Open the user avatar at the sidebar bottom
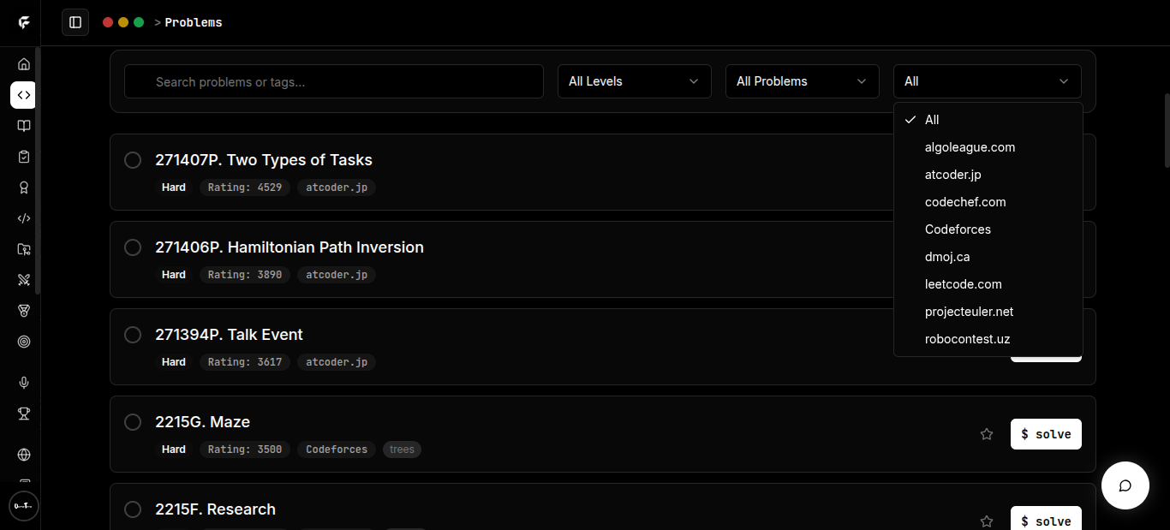 pos(24,506)
